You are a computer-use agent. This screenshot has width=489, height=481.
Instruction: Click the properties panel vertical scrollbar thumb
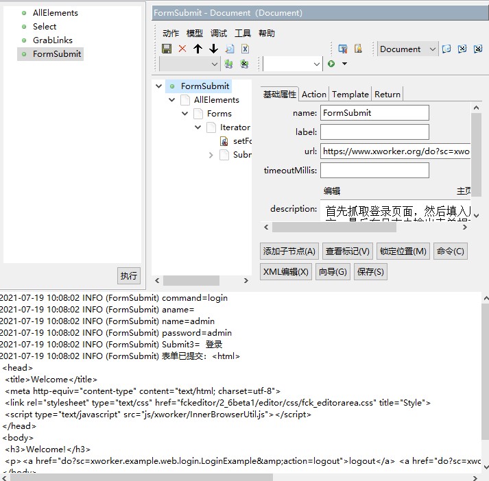476,155
